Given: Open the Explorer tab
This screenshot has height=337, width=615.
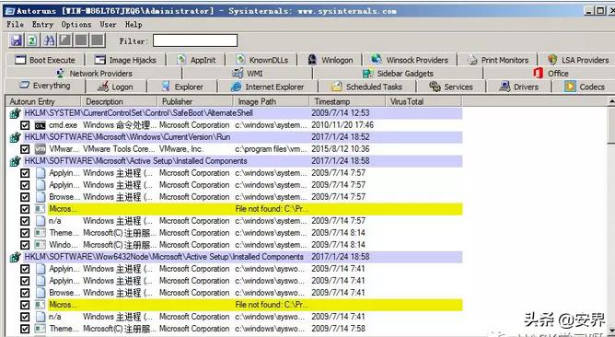Looking at the screenshot, I should click(182, 87).
